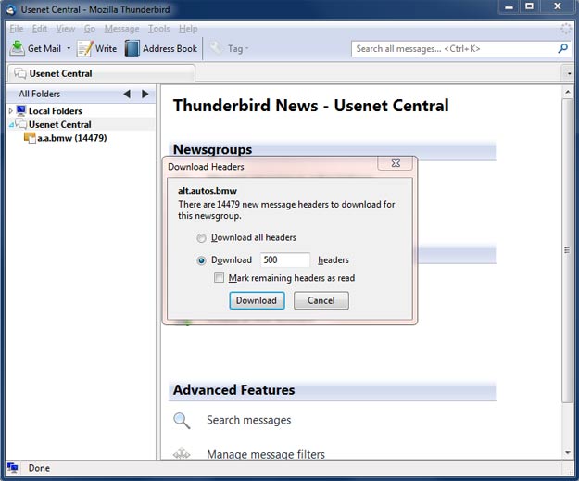The image size is (579, 481).
Task: Select the Download all headers radio button
Action: pyautogui.click(x=201, y=238)
